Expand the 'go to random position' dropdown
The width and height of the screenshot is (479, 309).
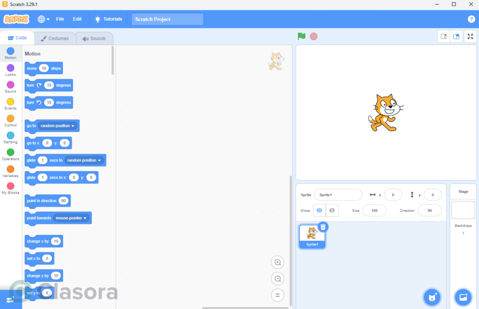73,126
